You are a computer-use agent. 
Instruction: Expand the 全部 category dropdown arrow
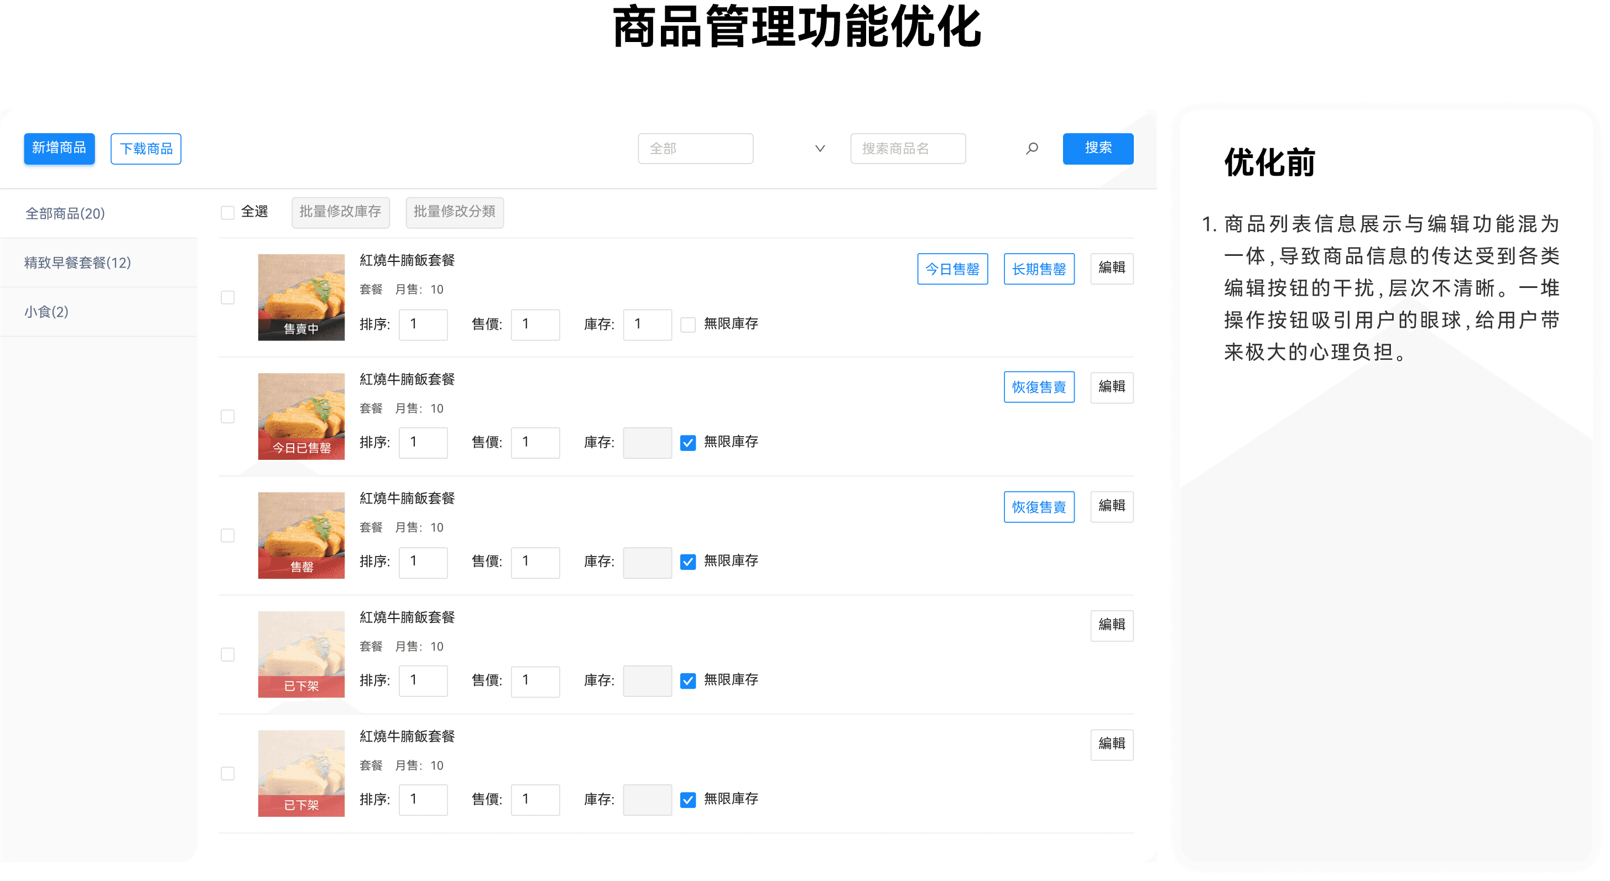pyautogui.click(x=820, y=149)
